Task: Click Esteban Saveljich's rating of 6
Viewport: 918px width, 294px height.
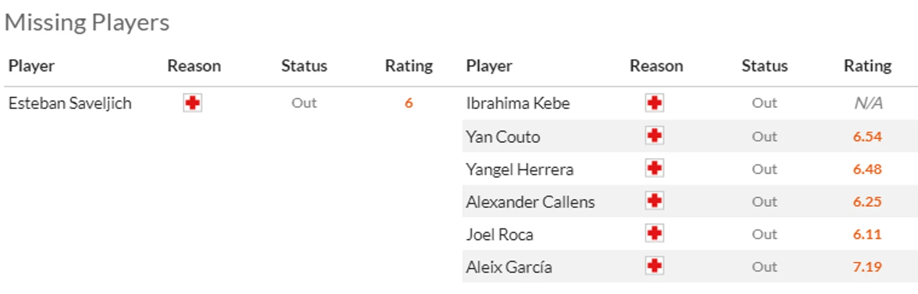Action: 409,103
